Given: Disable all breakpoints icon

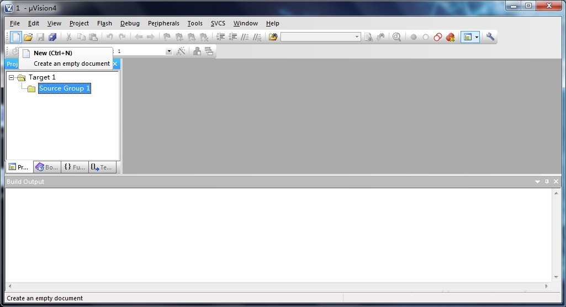Looking at the screenshot, I should point(438,37).
